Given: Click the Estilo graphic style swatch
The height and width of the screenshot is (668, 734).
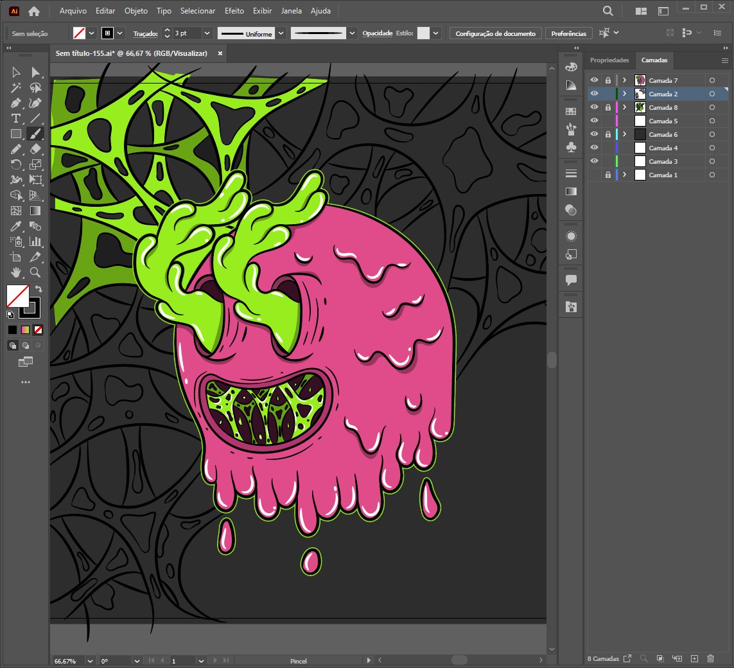Looking at the screenshot, I should click(423, 33).
